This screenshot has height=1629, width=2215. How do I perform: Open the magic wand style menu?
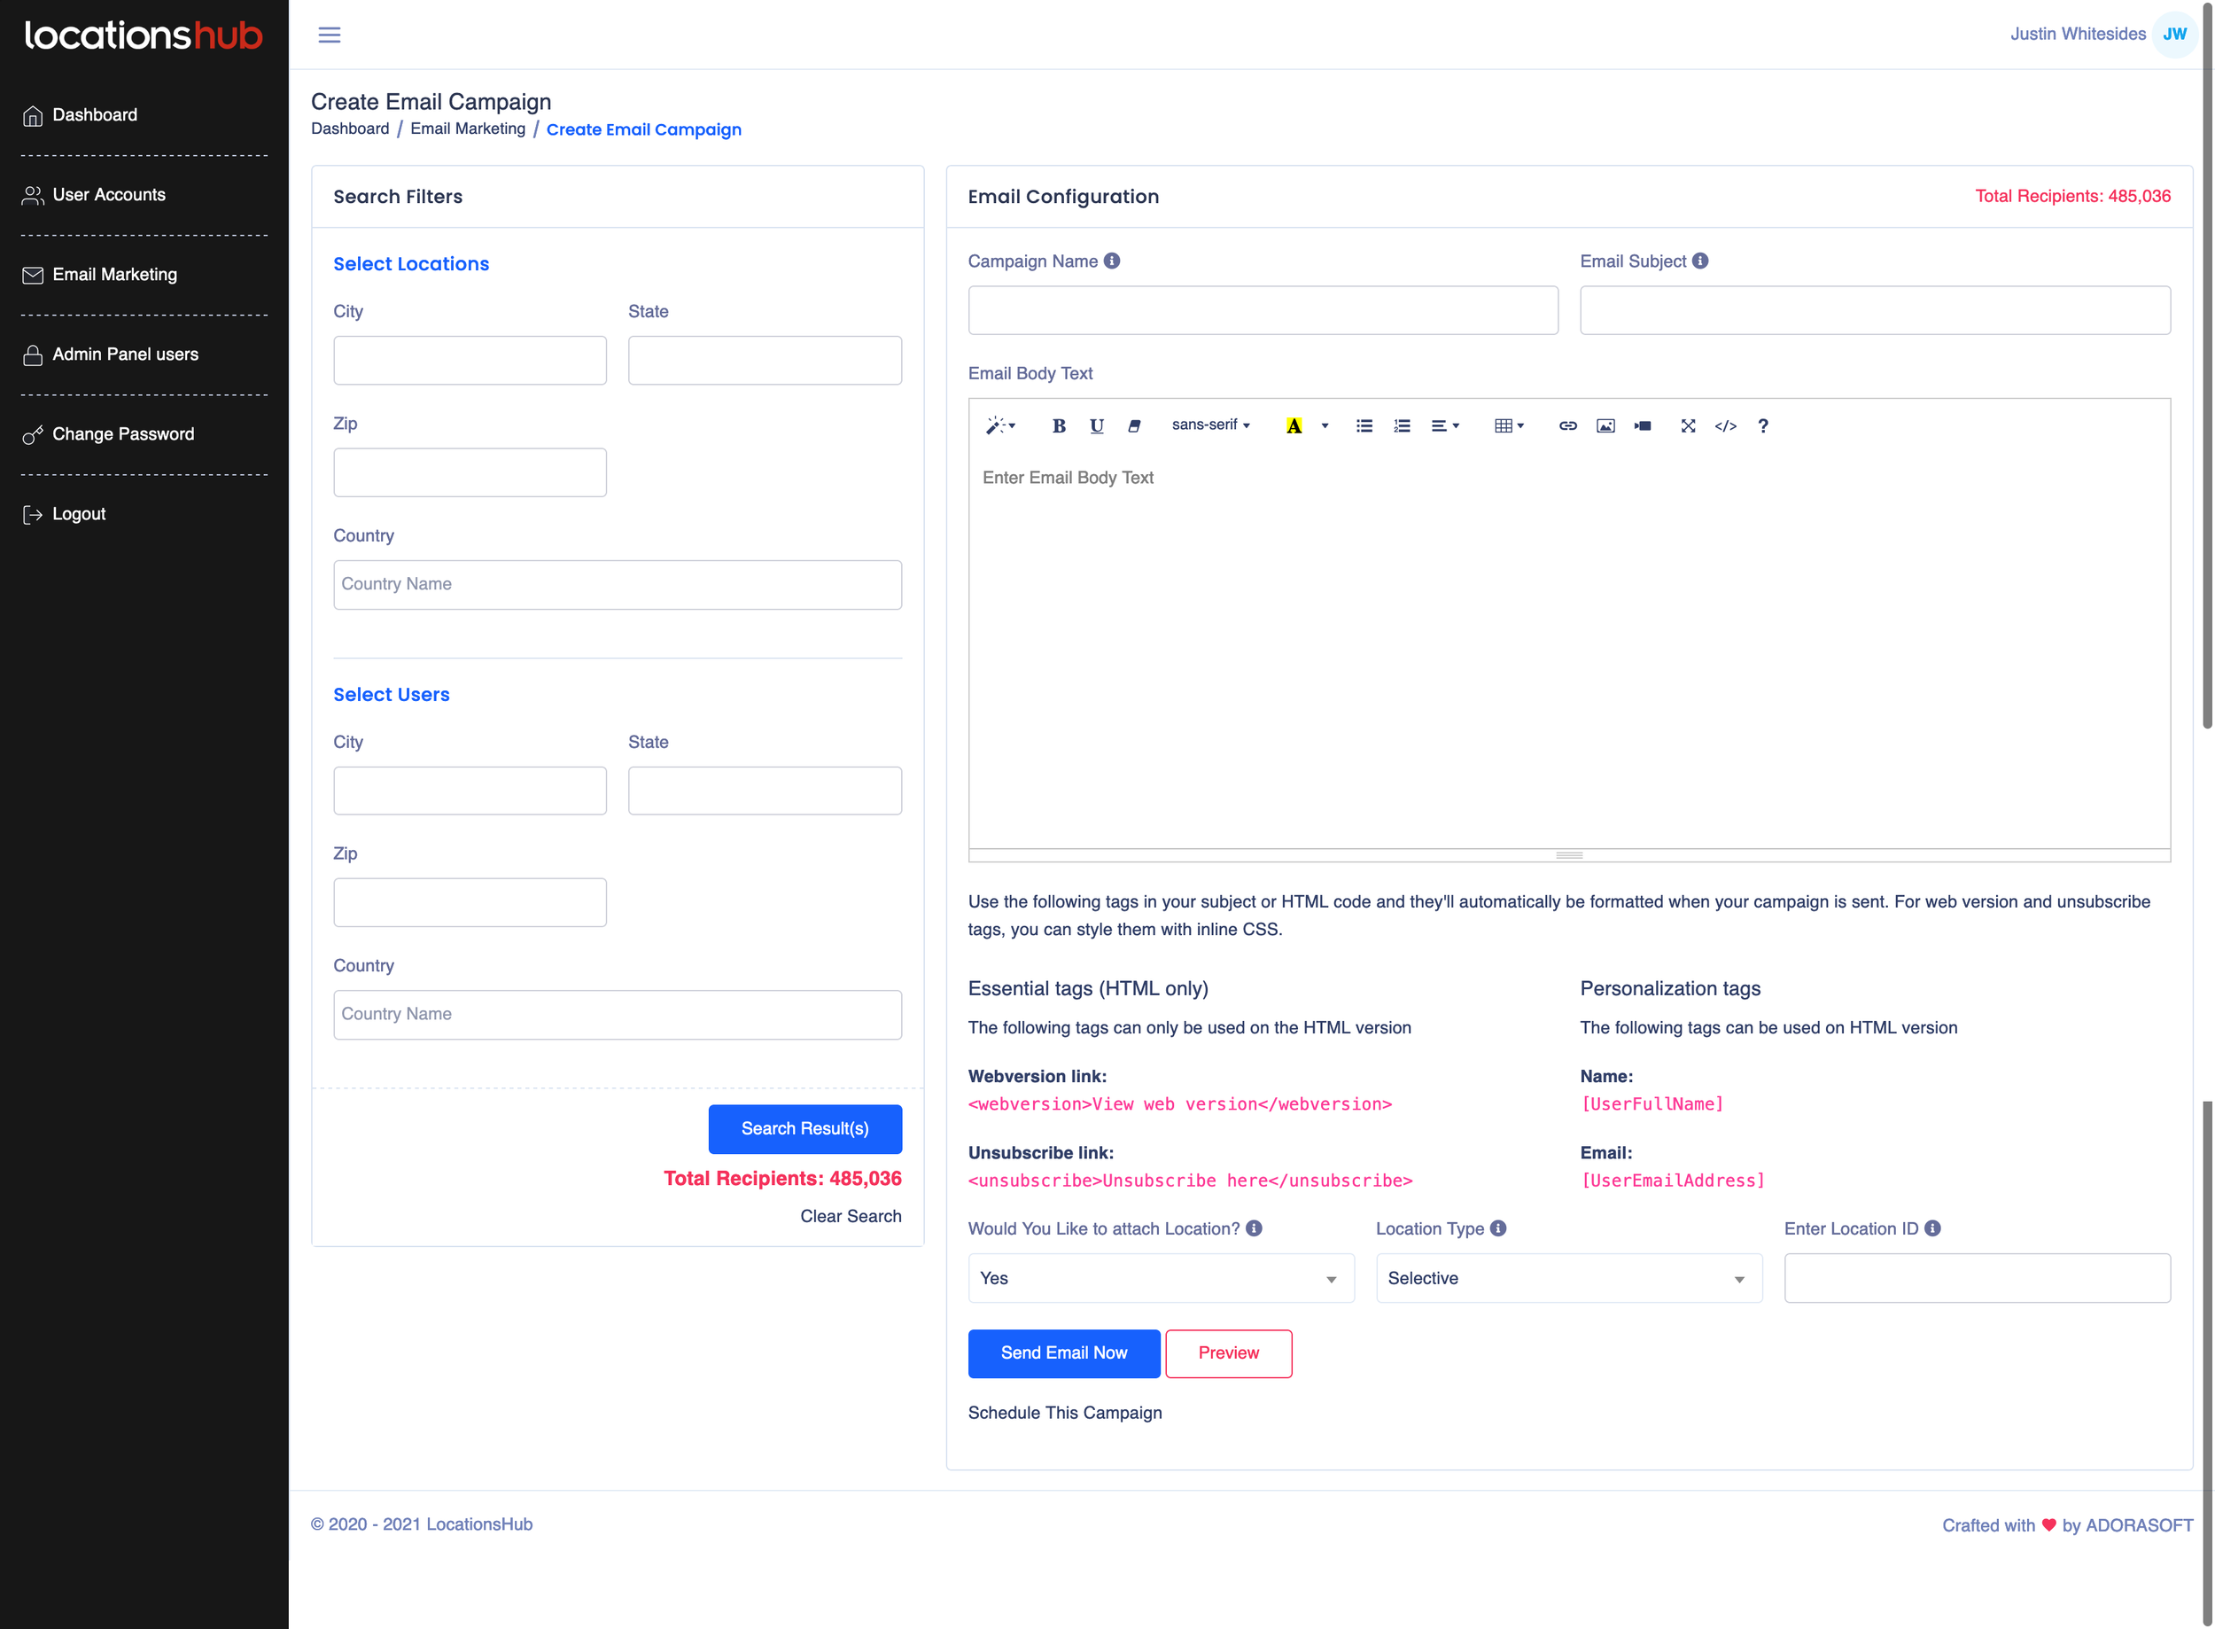point(999,426)
